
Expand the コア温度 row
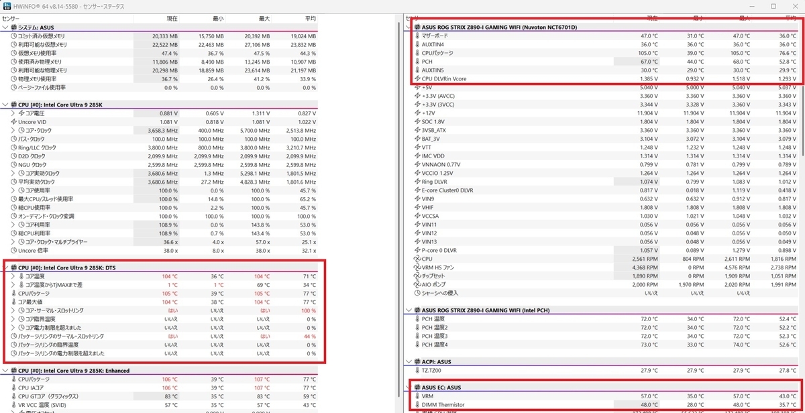(x=13, y=276)
